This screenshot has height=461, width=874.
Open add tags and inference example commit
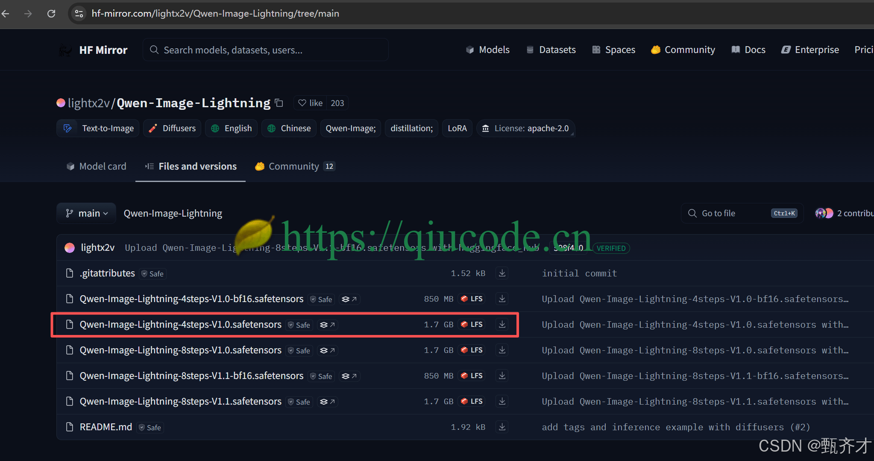click(x=676, y=427)
